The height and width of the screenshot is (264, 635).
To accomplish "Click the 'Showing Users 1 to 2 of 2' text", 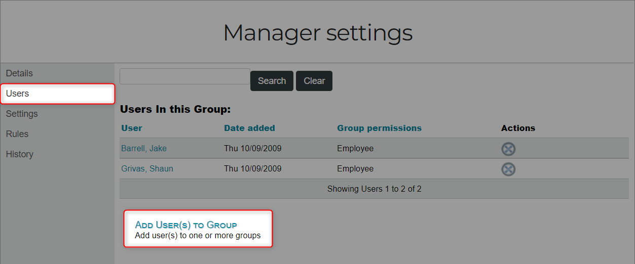I will click(375, 189).
